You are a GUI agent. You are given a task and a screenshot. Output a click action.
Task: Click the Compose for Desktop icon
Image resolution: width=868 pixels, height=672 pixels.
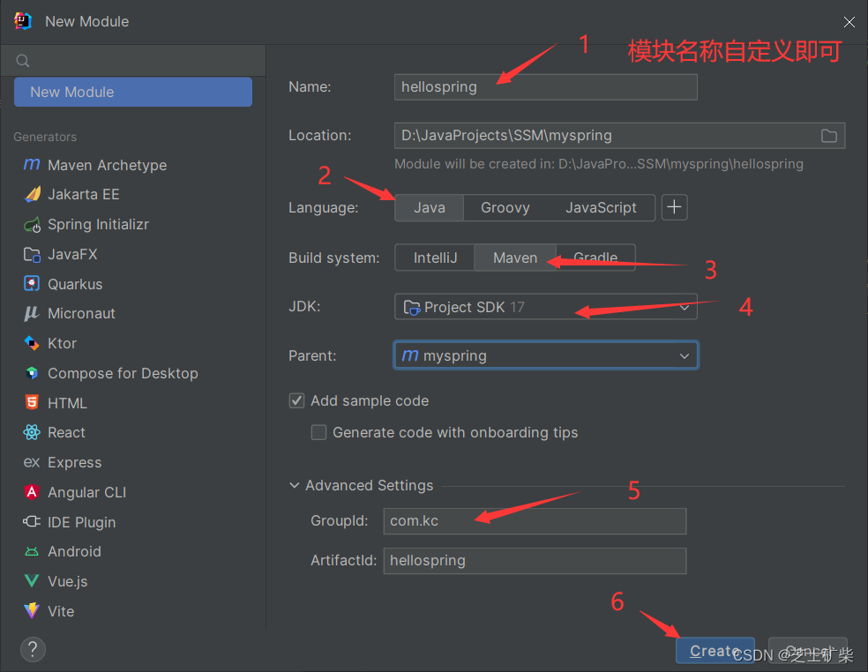(32, 372)
